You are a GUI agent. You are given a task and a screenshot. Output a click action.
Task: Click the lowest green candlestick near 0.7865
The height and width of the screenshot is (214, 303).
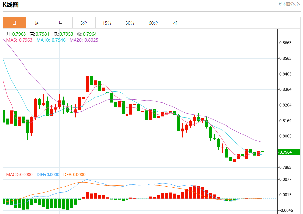230,159
